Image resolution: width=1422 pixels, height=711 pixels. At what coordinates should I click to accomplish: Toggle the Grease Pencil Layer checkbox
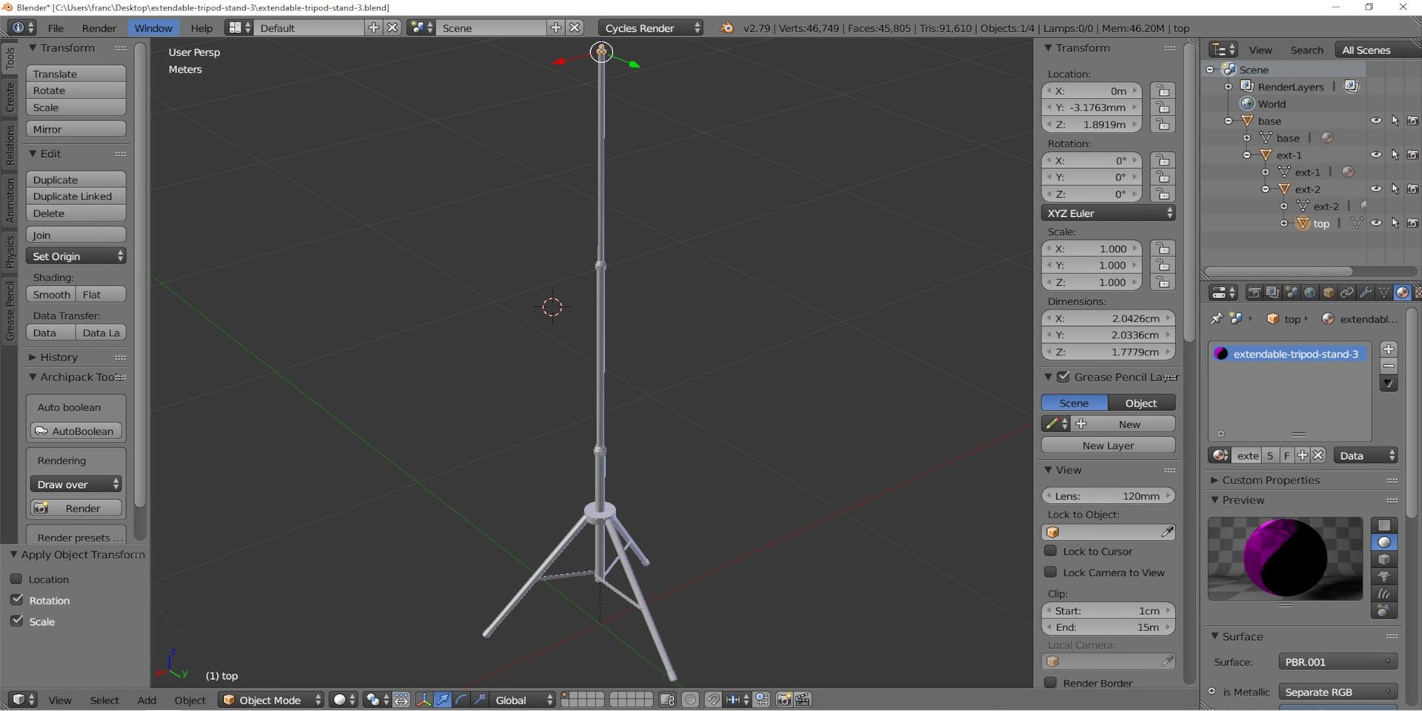click(1064, 377)
